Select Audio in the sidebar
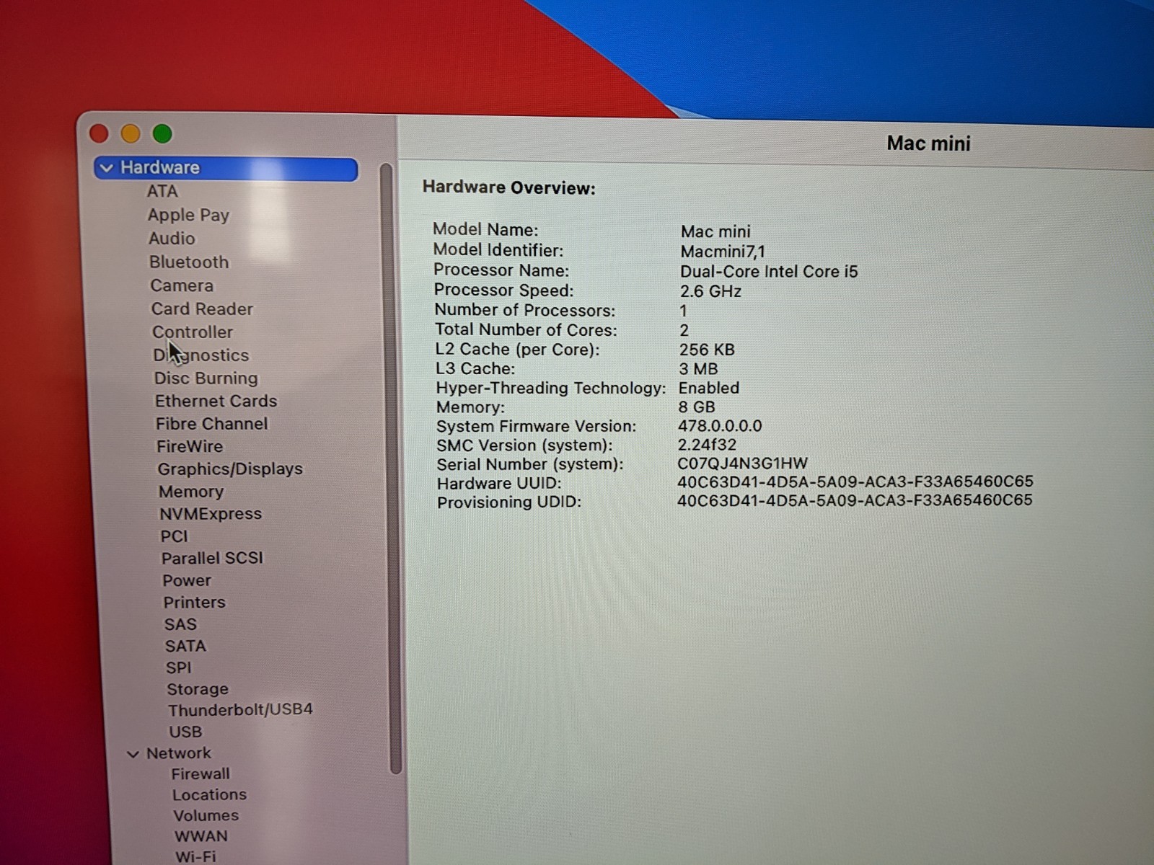This screenshot has width=1154, height=865. click(x=172, y=239)
